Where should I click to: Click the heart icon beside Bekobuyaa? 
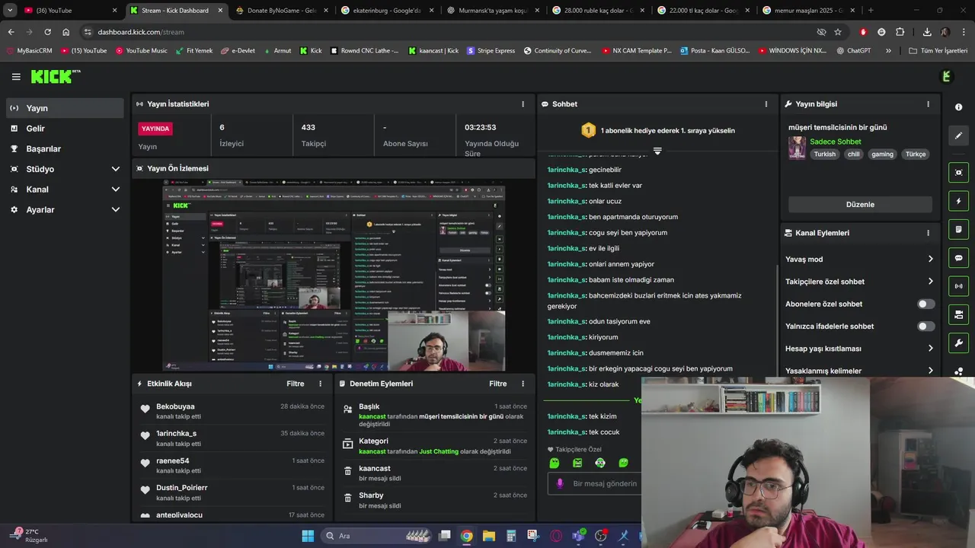145,409
